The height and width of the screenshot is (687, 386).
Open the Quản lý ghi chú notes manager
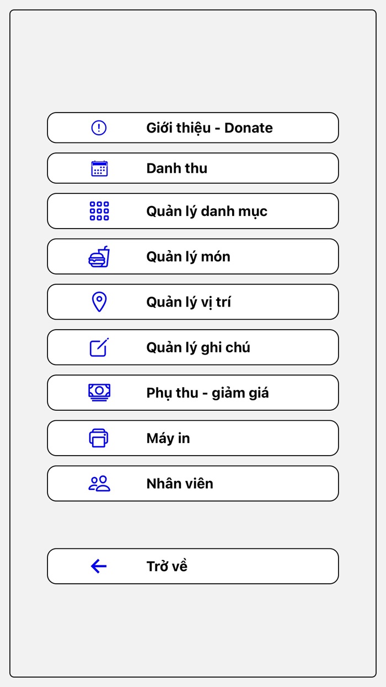193,347
